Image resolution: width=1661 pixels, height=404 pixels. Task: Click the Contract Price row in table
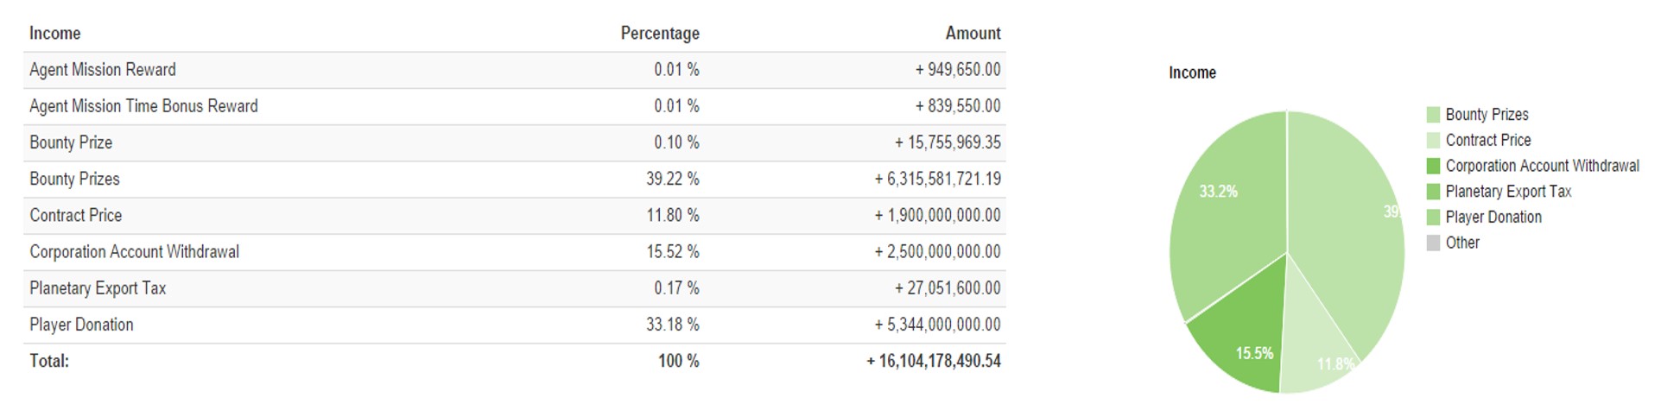point(76,216)
